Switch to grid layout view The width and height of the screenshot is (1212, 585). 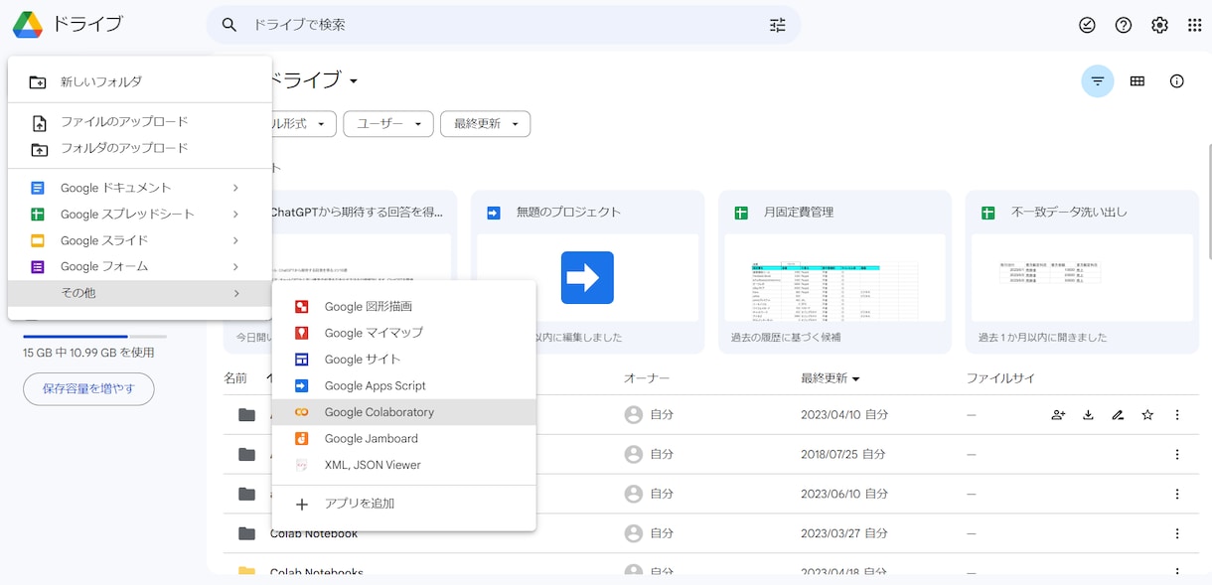(x=1137, y=81)
